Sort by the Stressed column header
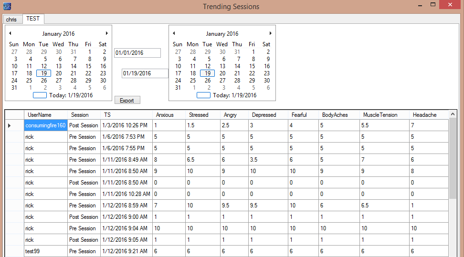464x257 pixels. pos(202,115)
